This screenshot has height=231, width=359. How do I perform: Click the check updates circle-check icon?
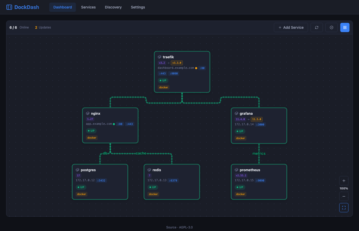pyautogui.click(x=332, y=27)
